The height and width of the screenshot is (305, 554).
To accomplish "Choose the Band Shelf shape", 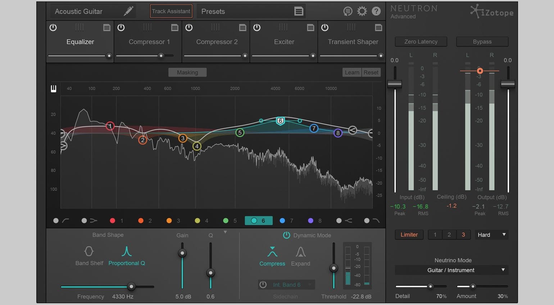I will coord(89,256).
